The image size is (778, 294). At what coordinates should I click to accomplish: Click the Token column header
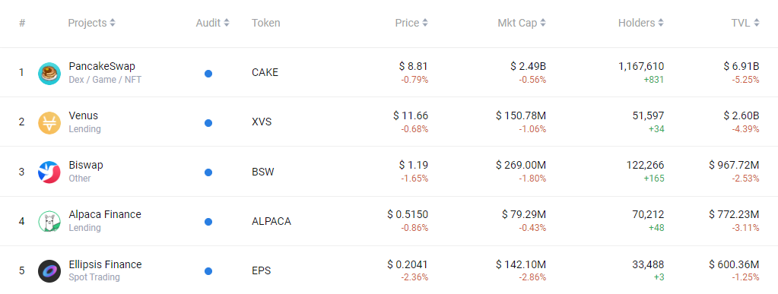[266, 23]
